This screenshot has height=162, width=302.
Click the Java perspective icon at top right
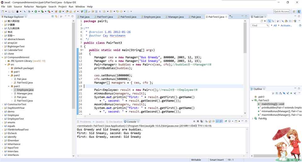pyautogui.click(x=299, y=12)
